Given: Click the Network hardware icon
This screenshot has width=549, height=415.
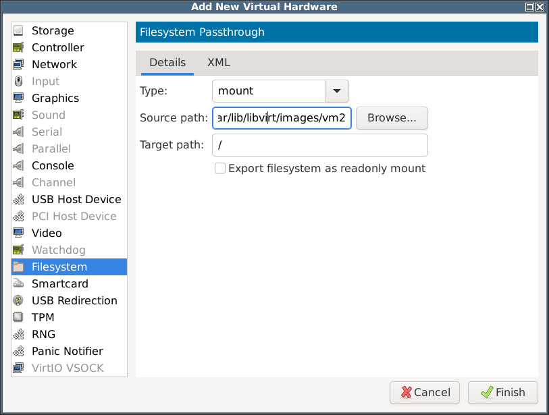Looking at the screenshot, I should pos(18,64).
